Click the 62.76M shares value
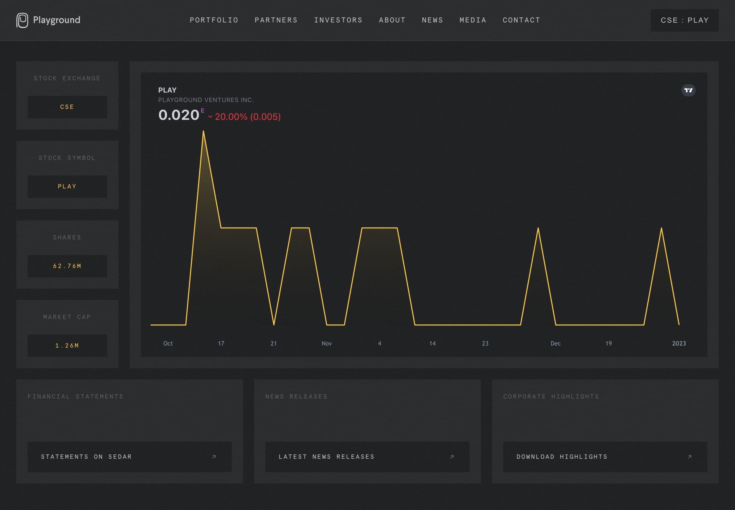Viewport: 735px width, 510px height. 67,265
